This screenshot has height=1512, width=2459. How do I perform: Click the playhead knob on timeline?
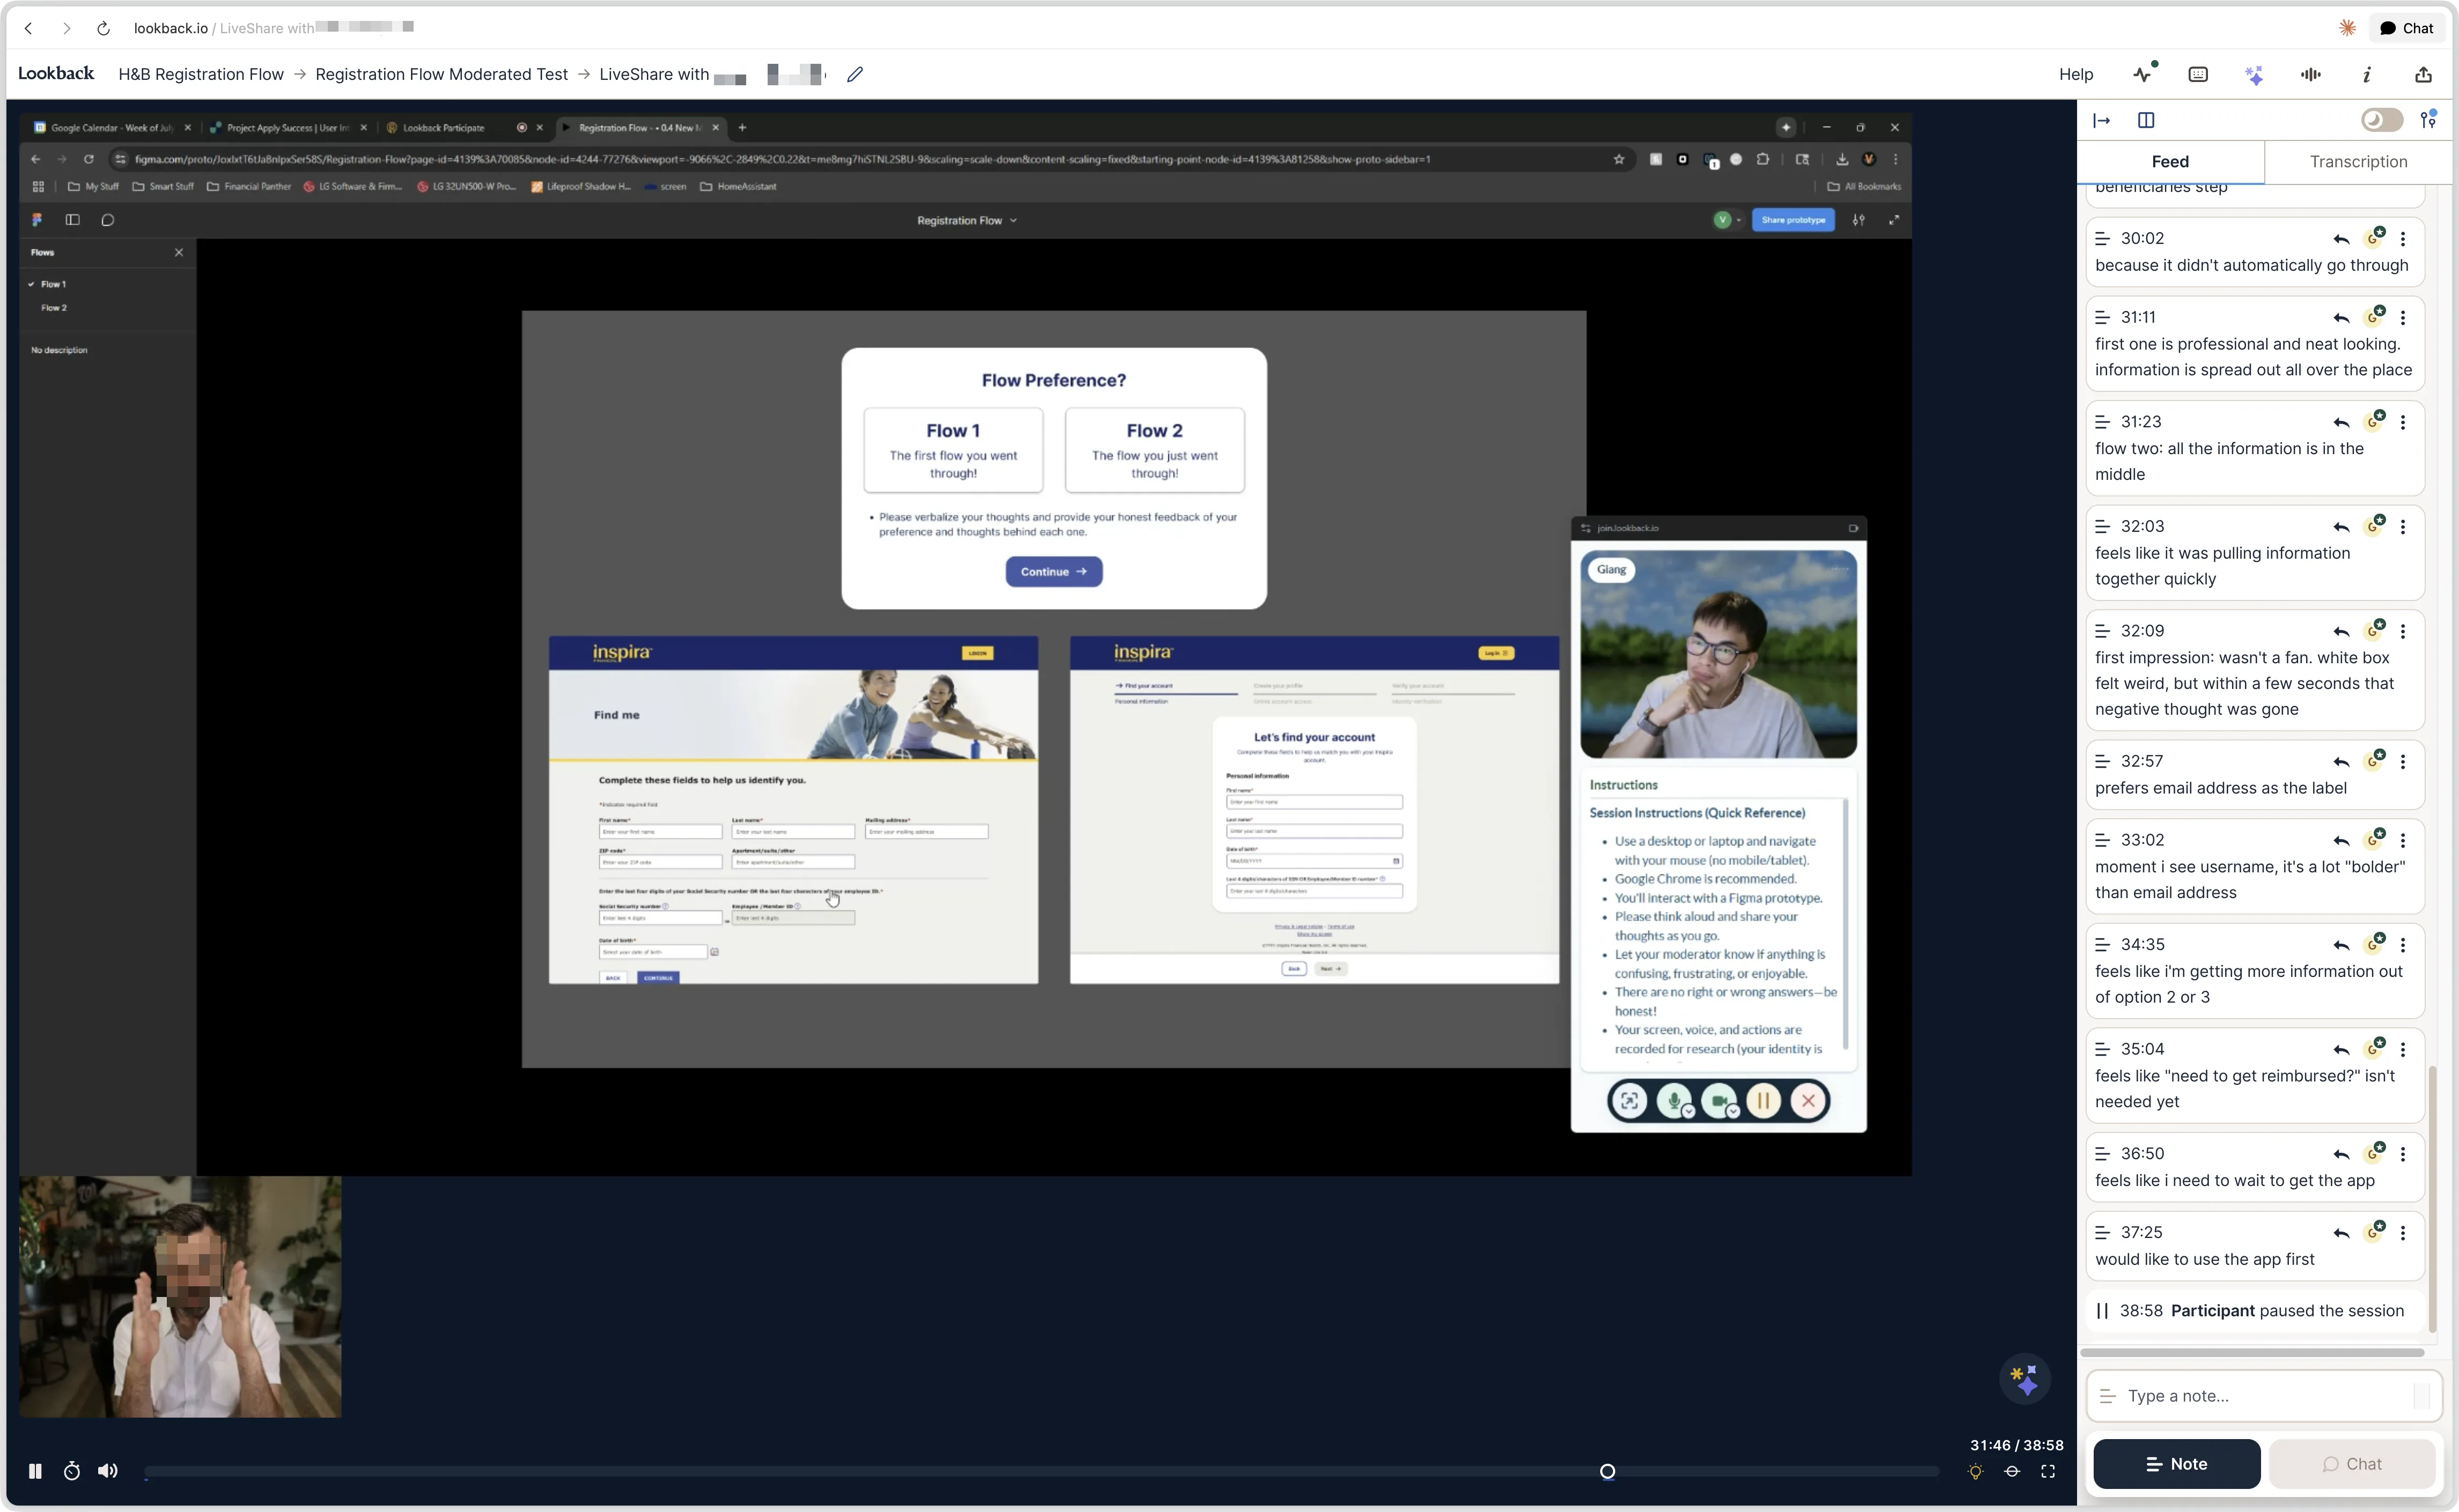pos(1608,1471)
